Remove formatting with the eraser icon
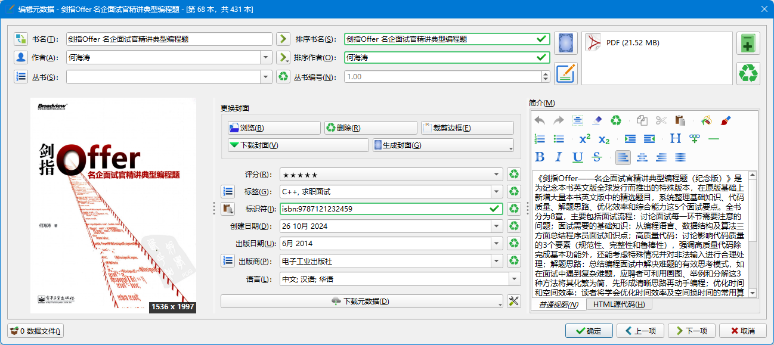The height and width of the screenshot is (345, 774). pos(597,120)
